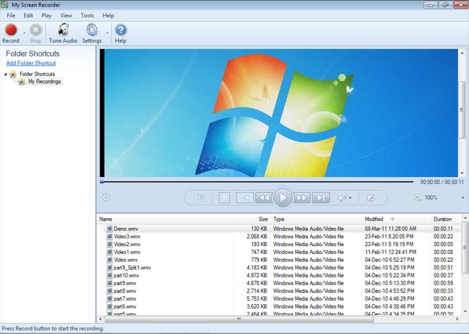Skip to next video button
The width and height of the screenshot is (469, 334).
[321, 198]
